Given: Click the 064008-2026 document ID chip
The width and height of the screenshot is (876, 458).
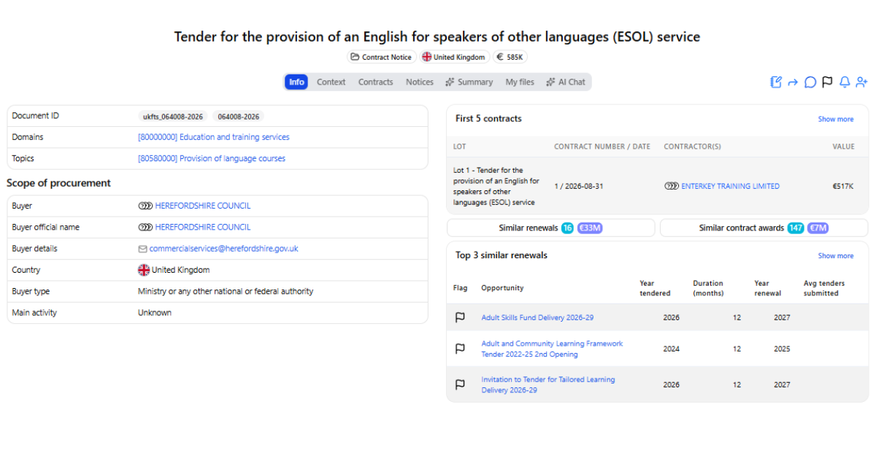Looking at the screenshot, I should 238,116.
